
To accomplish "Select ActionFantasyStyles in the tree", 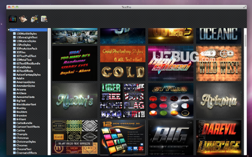I will pos(29,75).
